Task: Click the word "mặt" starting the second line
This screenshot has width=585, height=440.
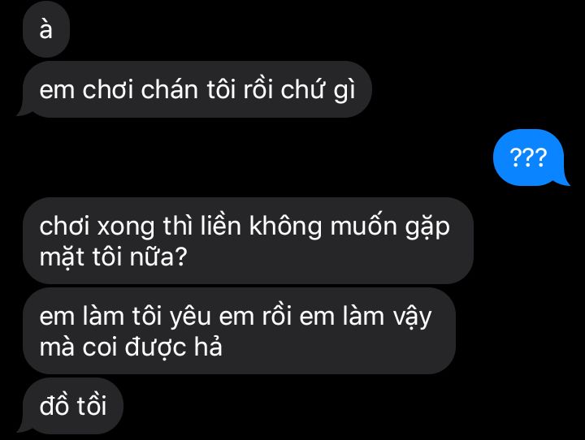Action: tap(62, 257)
